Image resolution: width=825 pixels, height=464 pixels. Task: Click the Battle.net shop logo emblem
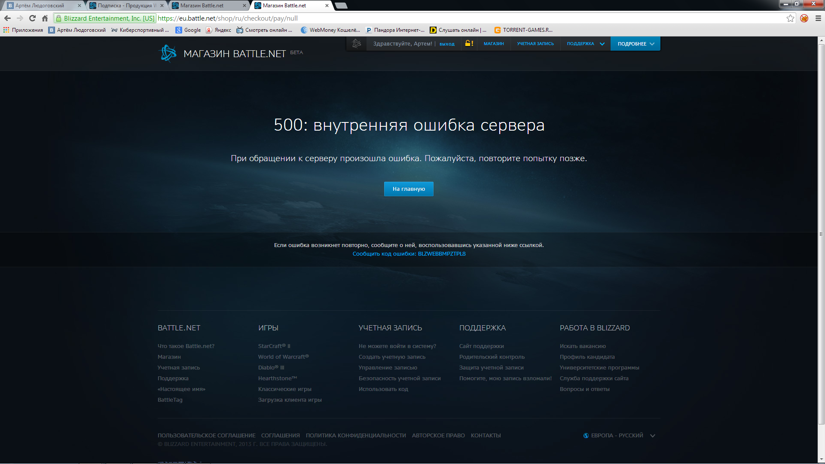168,54
